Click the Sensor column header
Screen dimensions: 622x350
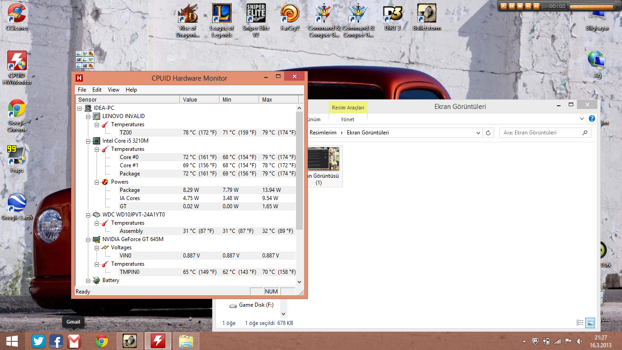[x=127, y=99]
